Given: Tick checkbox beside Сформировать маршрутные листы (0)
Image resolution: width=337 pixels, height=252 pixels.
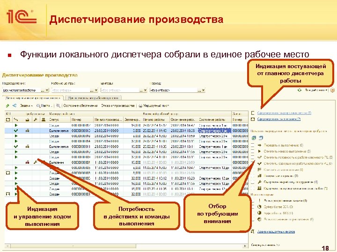Looking at the screenshot, I should point(253,113).
